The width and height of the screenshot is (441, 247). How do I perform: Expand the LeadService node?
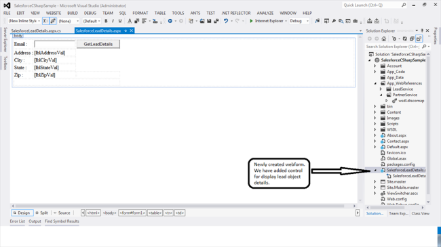point(381,89)
